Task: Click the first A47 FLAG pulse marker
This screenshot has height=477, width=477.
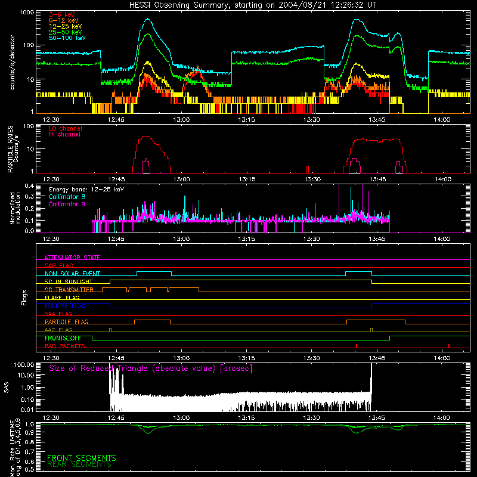Action: pos(110,330)
